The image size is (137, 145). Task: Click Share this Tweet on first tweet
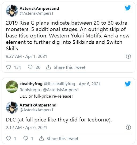click(70, 67)
